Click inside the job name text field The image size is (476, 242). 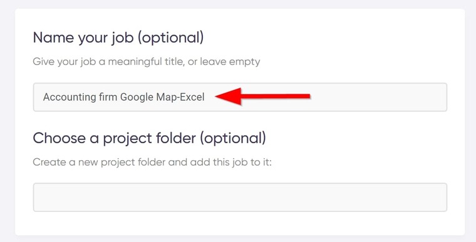(x=240, y=97)
